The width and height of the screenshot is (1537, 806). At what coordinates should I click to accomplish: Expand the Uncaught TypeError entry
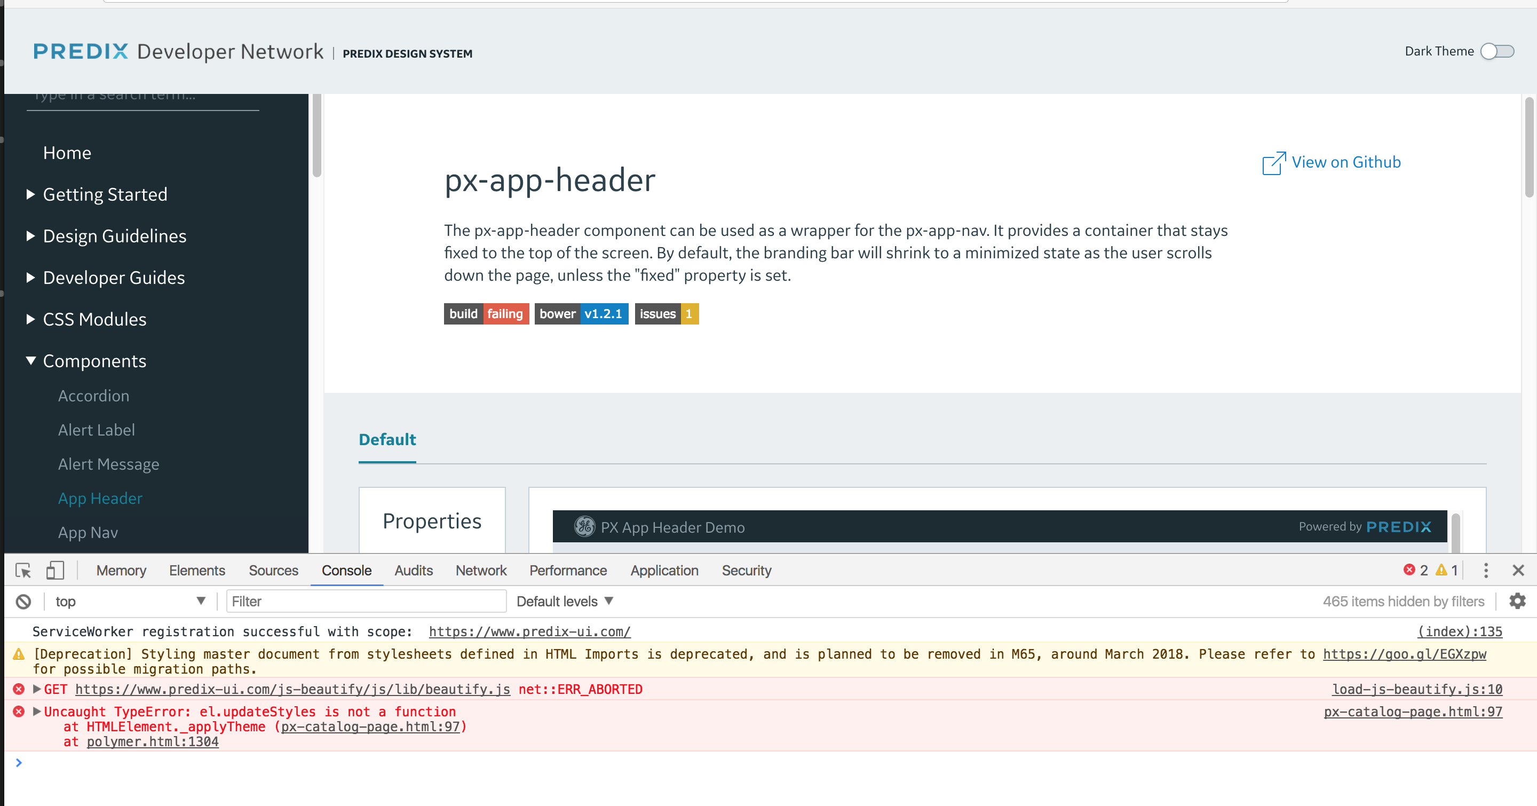(x=37, y=711)
